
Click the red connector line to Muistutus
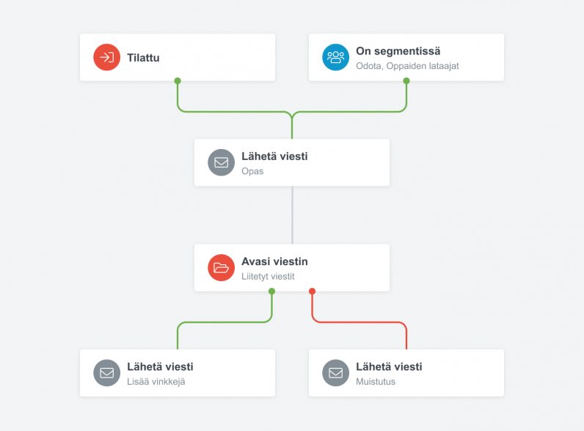[x=359, y=322]
